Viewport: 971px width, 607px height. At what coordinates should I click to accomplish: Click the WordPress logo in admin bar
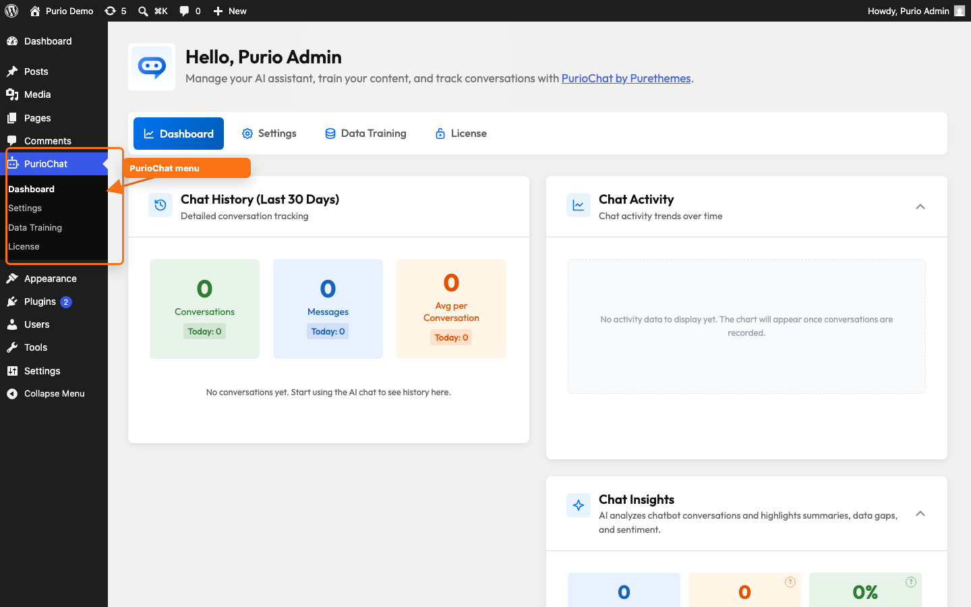click(x=11, y=11)
